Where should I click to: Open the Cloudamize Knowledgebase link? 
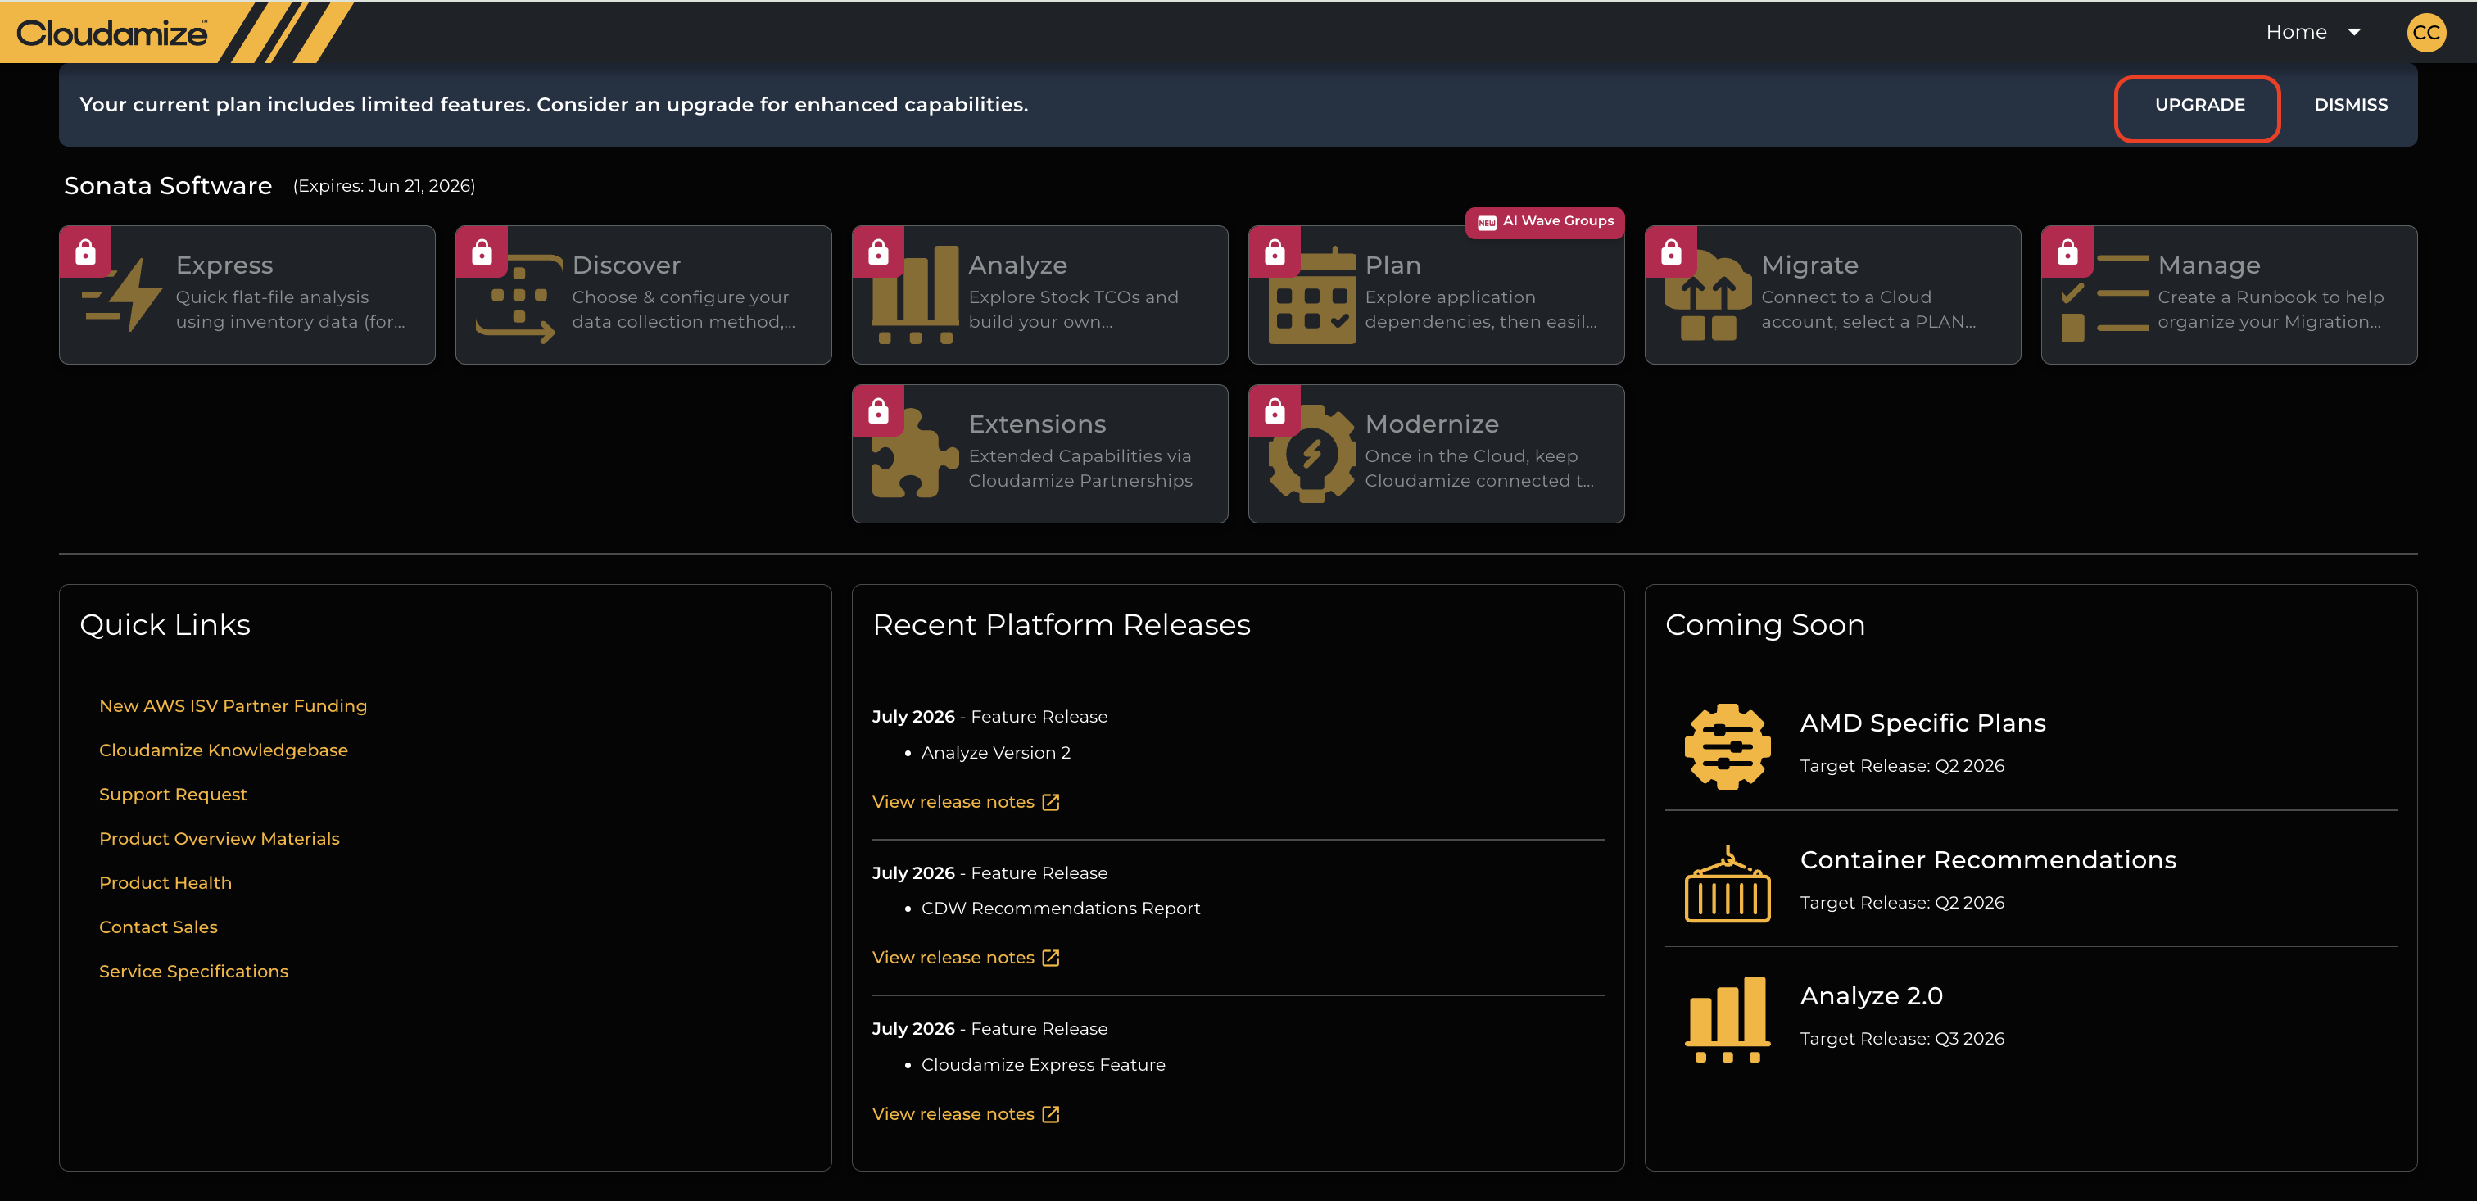[223, 750]
